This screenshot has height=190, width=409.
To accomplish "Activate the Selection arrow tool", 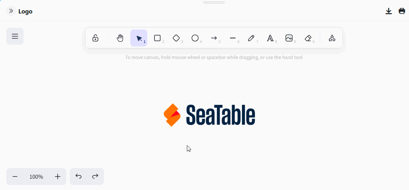I will click(x=139, y=38).
